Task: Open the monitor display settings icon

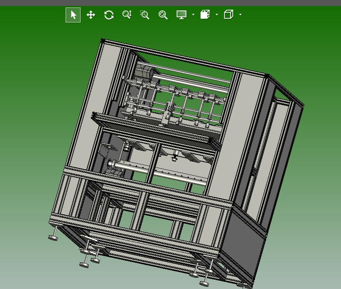Action: [181, 15]
